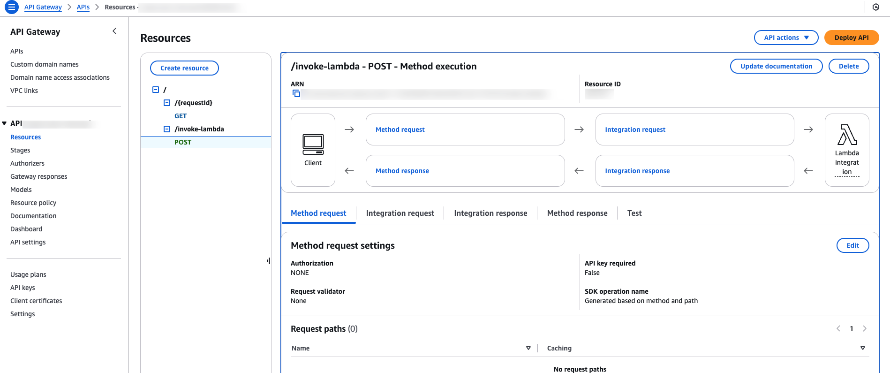Switch to the Test tab
This screenshot has width=890, height=373.
click(634, 213)
